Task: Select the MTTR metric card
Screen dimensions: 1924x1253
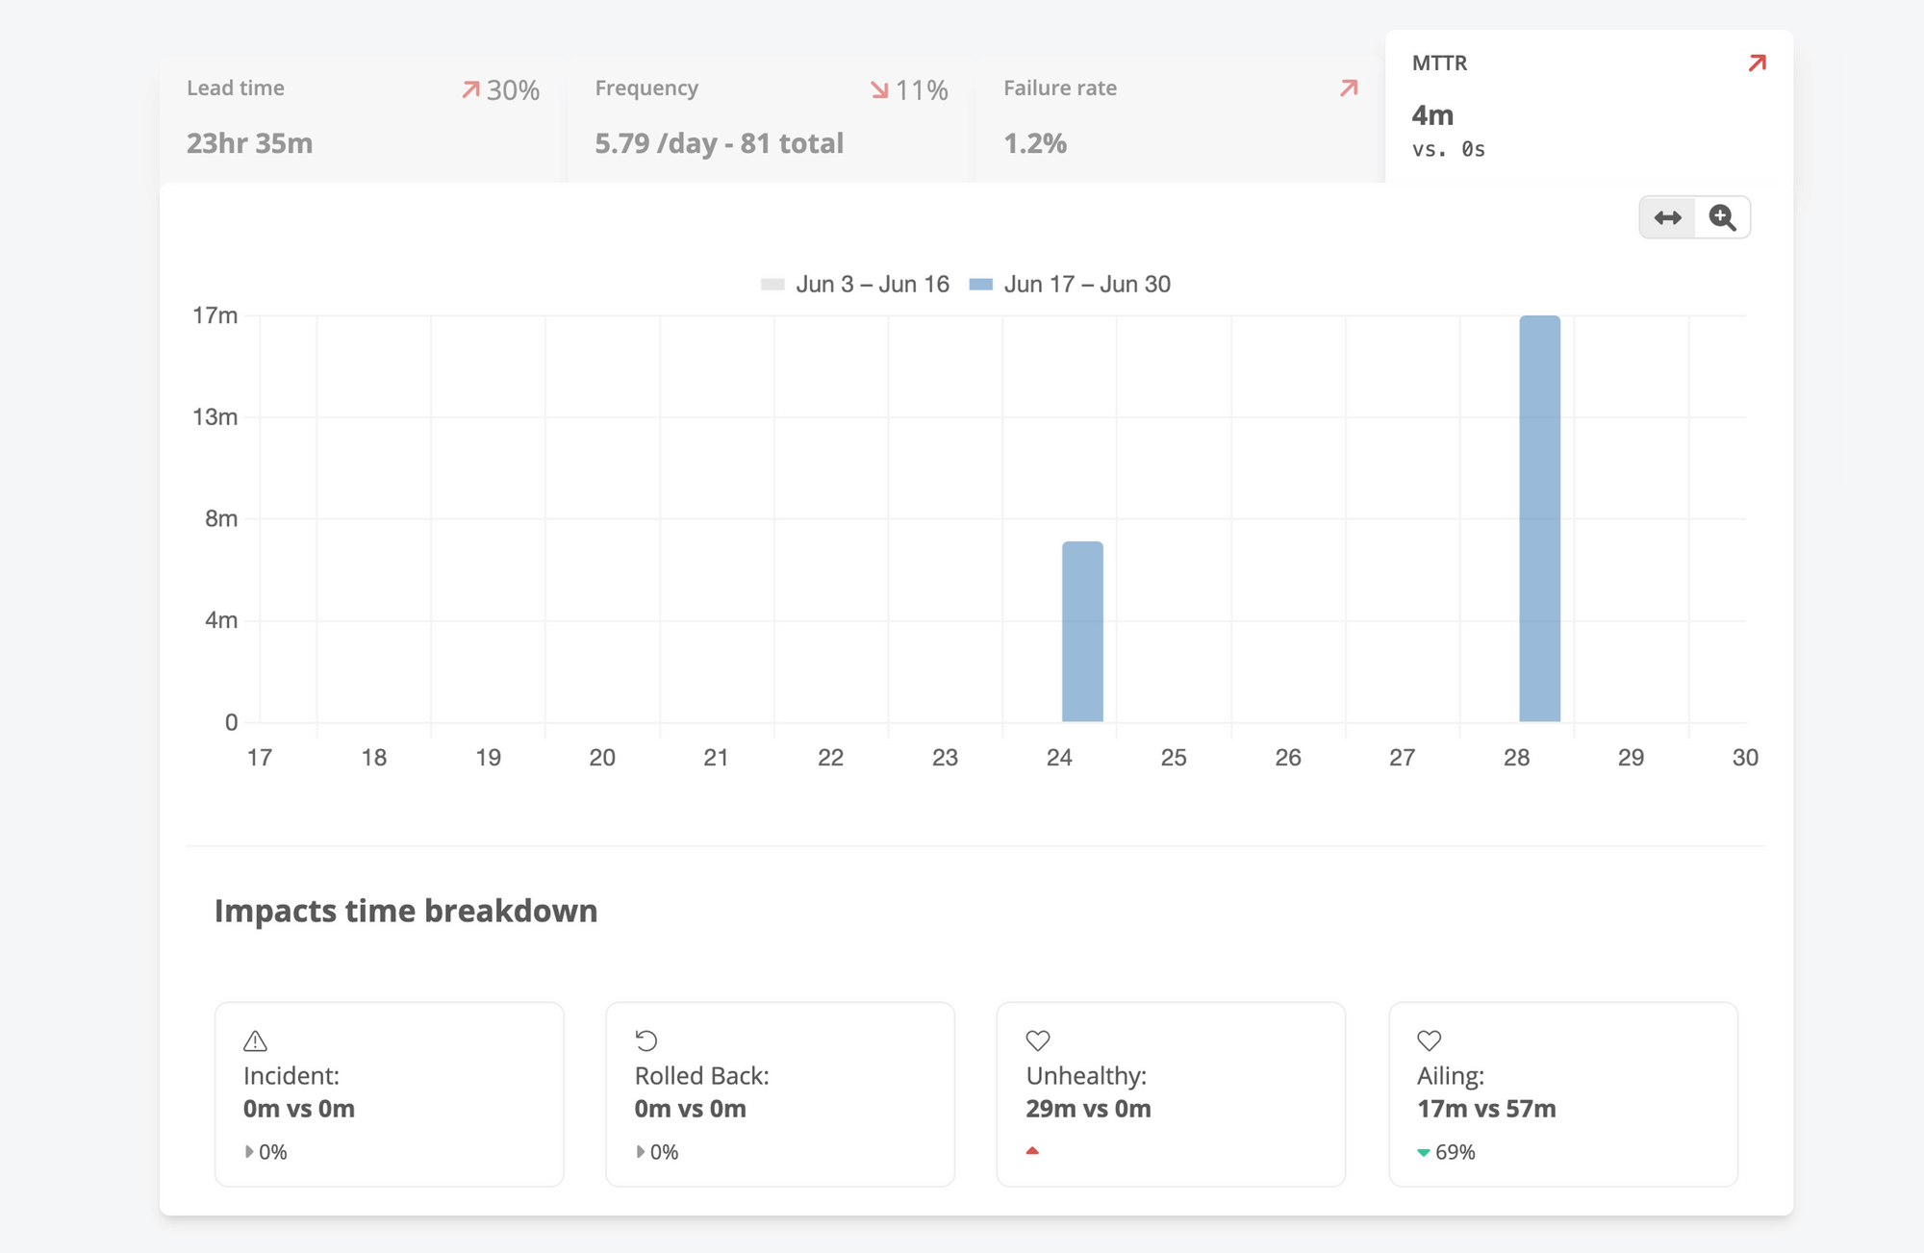Action: click(1587, 106)
